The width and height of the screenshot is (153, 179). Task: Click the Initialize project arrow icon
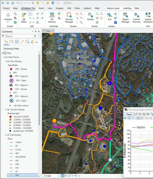8,15
